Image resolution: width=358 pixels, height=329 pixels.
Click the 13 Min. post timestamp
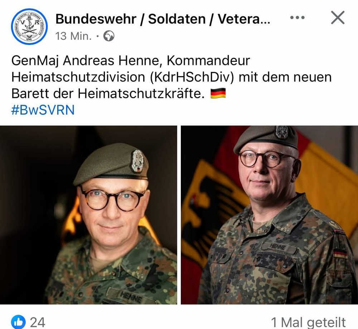click(x=73, y=36)
